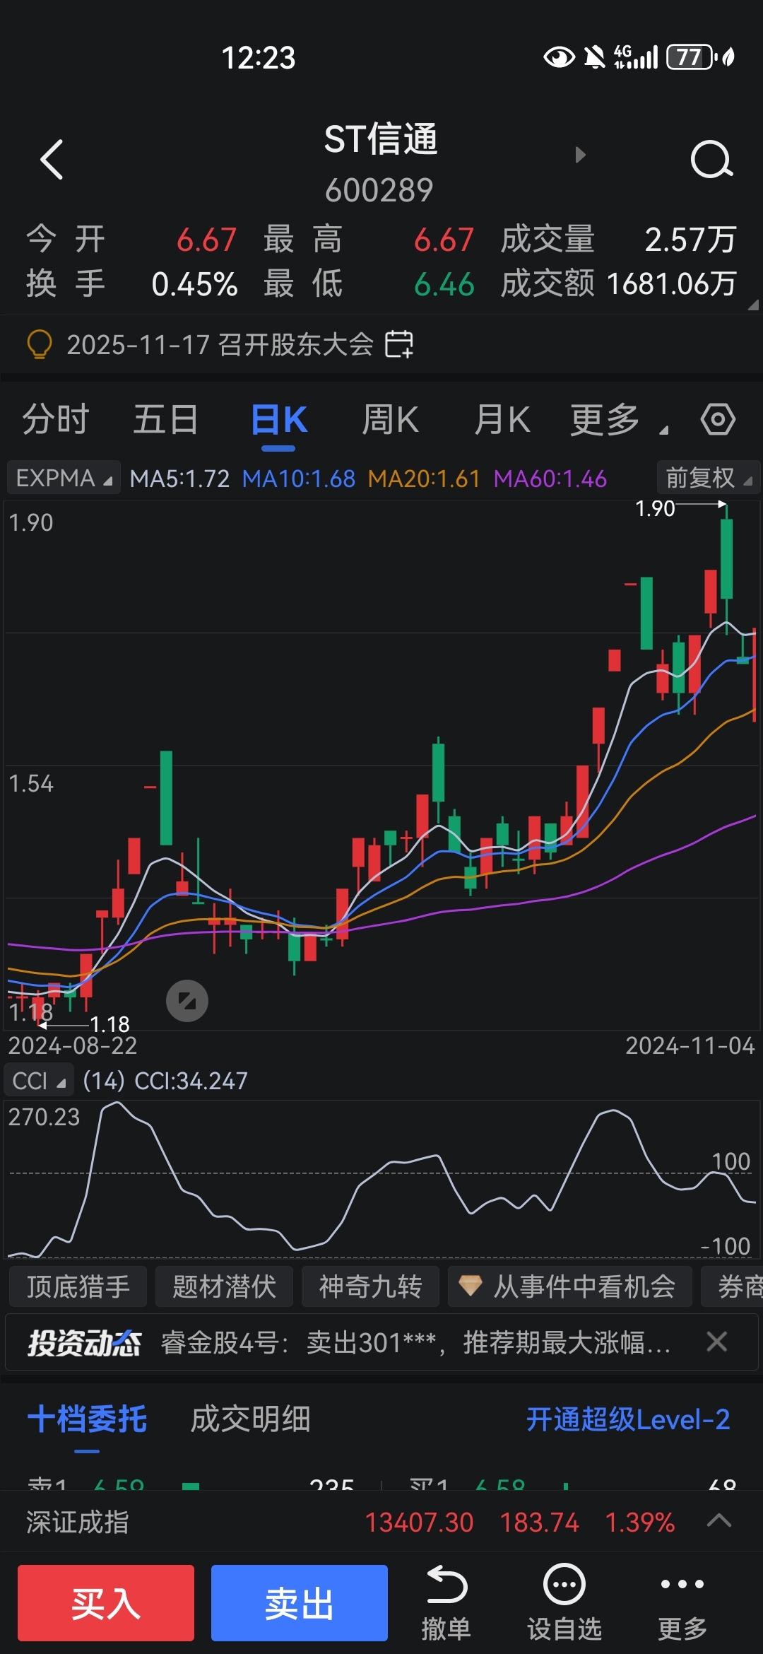
Task: Tap the 1.18 low price marker
Action: click(x=110, y=1024)
